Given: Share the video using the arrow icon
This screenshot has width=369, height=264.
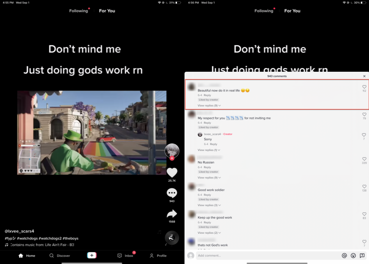Looking at the screenshot, I should click(172, 214).
